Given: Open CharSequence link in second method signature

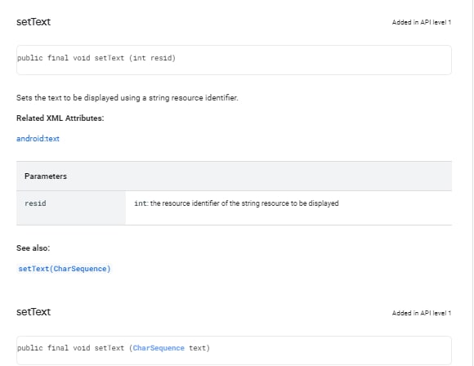Looking at the screenshot, I should (x=159, y=348).
